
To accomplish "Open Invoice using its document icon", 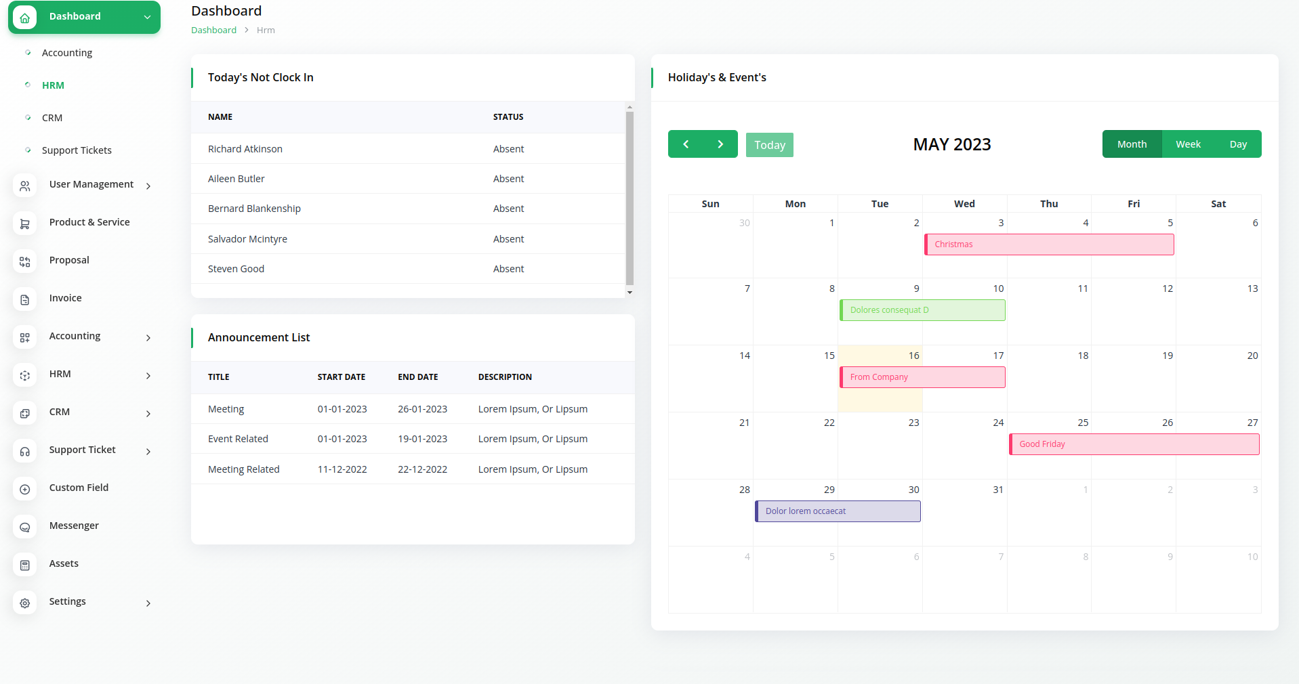I will tap(25, 299).
